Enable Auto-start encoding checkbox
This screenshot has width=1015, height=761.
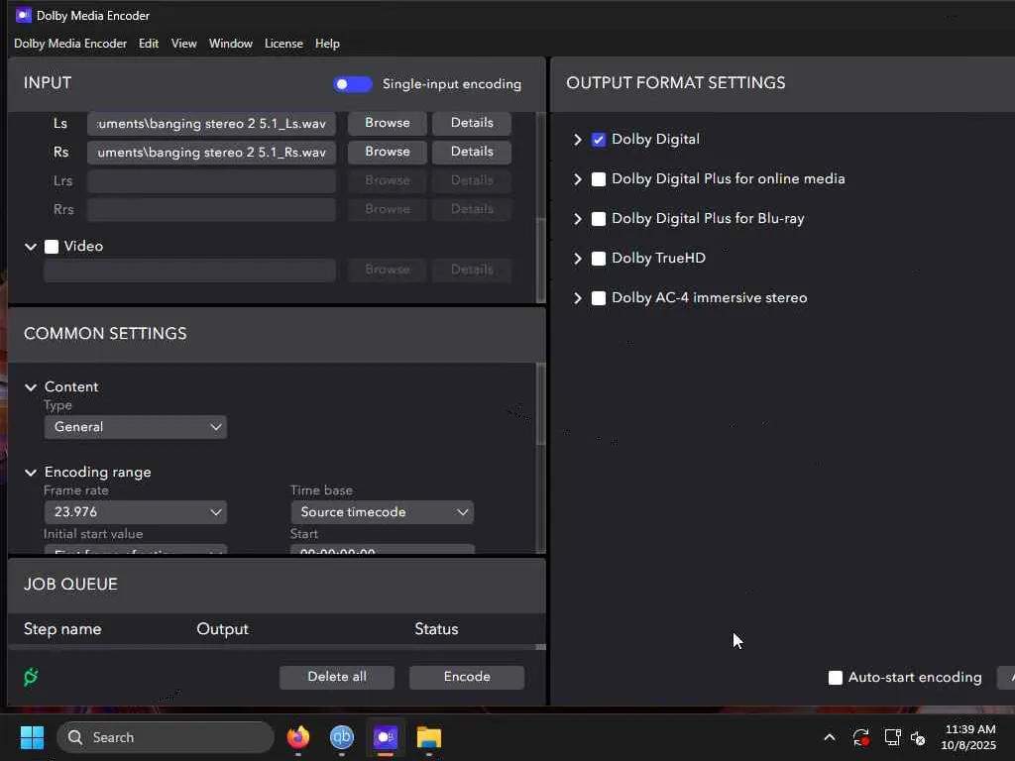(835, 678)
